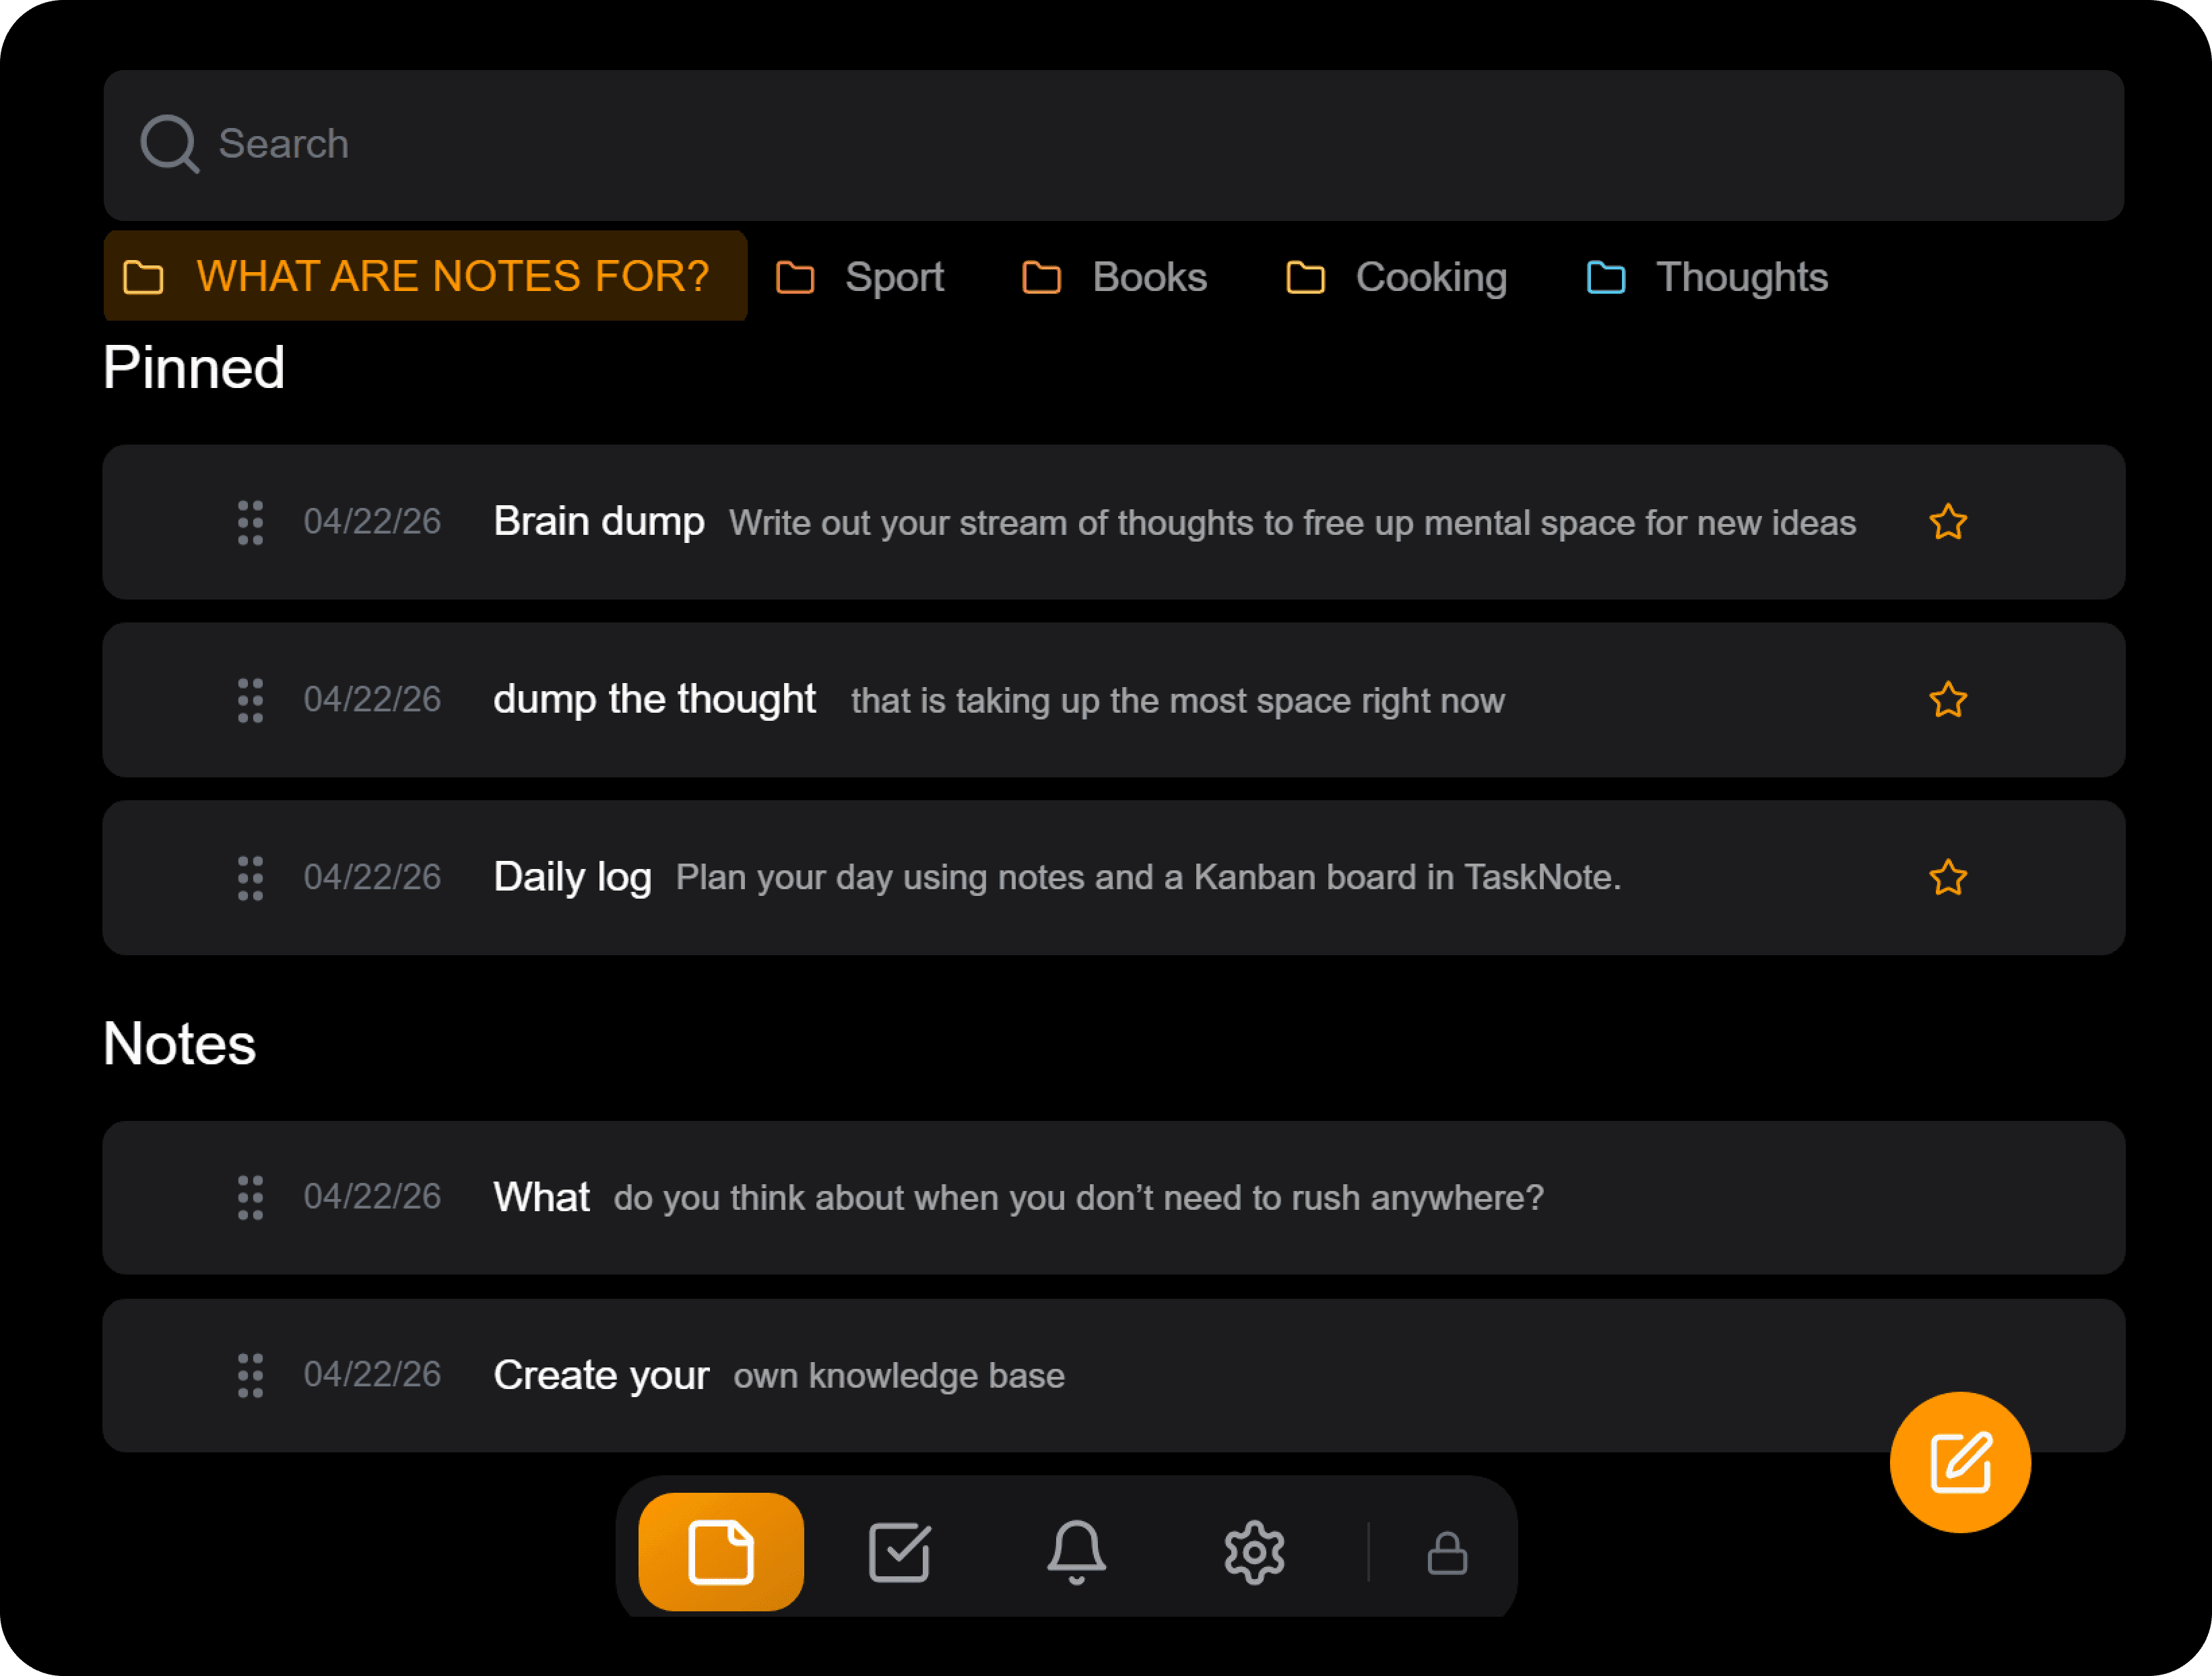Toggle the star on dump the thought
This screenshot has height=1676, width=2212.
pos(1948,700)
